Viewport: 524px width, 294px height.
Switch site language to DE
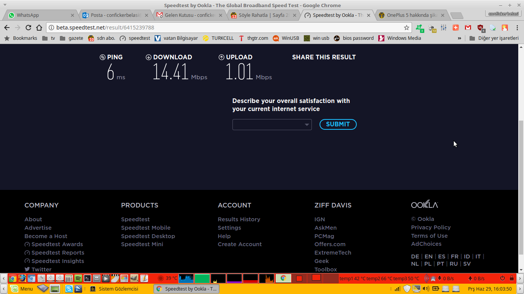[415, 256]
